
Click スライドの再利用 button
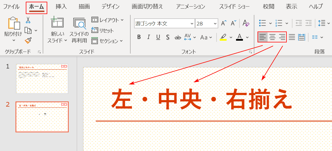(79, 30)
